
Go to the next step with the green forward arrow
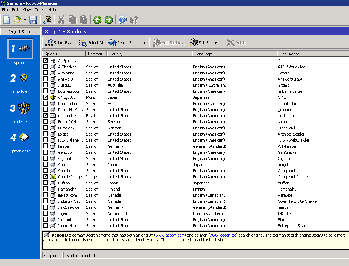[x=109, y=20]
